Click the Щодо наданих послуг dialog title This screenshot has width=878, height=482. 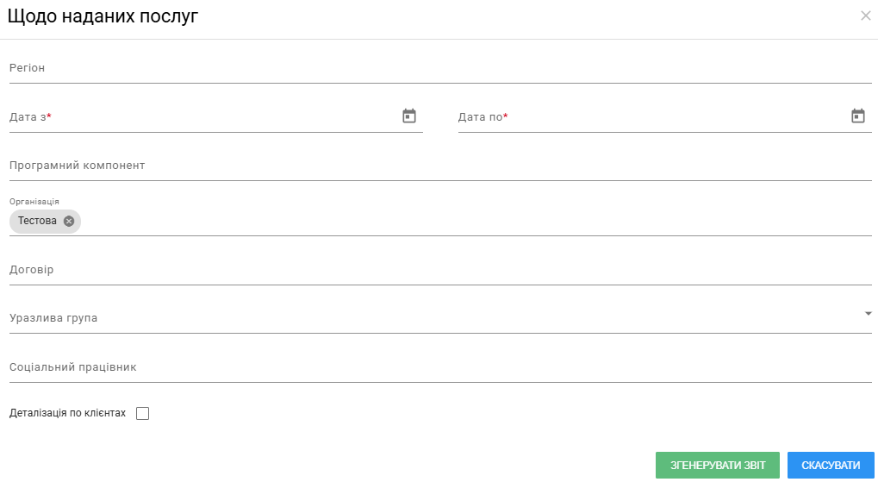(103, 16)
